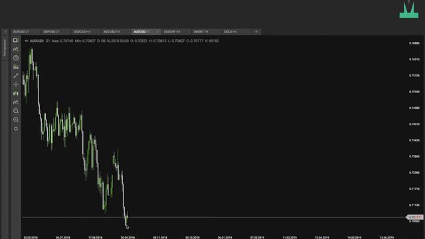Switch to the USDCAD H4 tab
Screen dimensions: 425x239
pos(86,32)
